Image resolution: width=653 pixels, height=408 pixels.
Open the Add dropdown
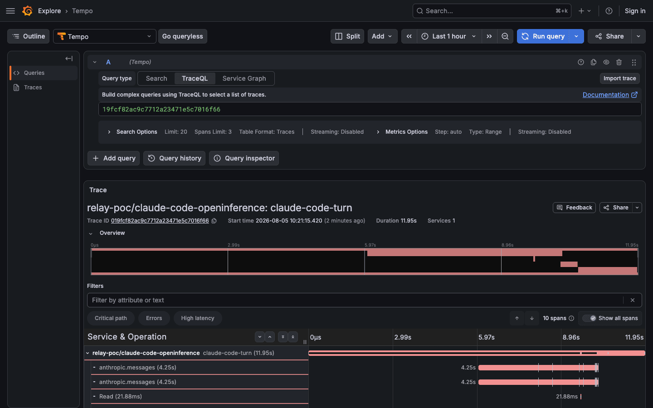(x=383, y=36)
